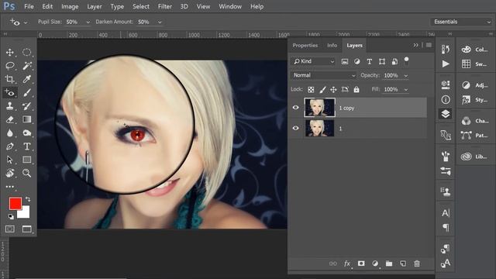Screen dimensions: 496x279
Task: Select the Pen tool
Action: (x=10, y=146)
